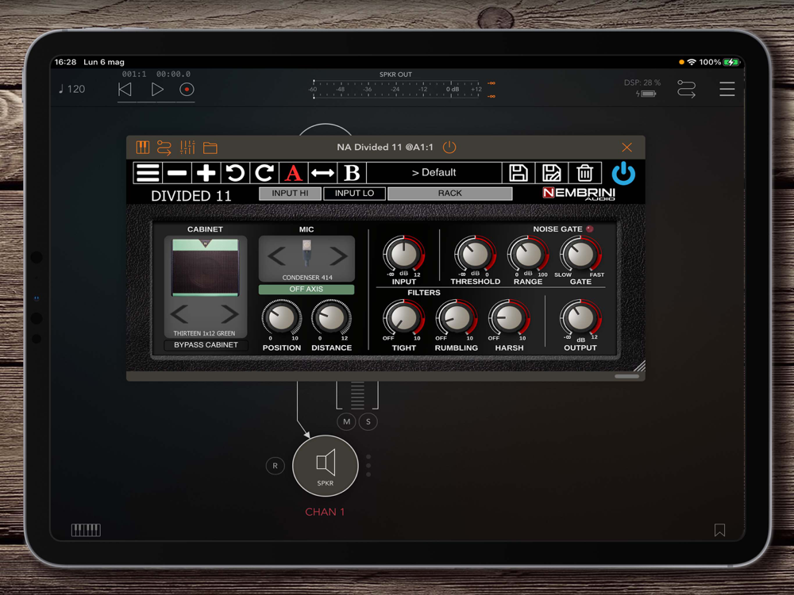Viewport: 794px width, 595px height.
Task: Select preset slot A
Action: [293, 173]
